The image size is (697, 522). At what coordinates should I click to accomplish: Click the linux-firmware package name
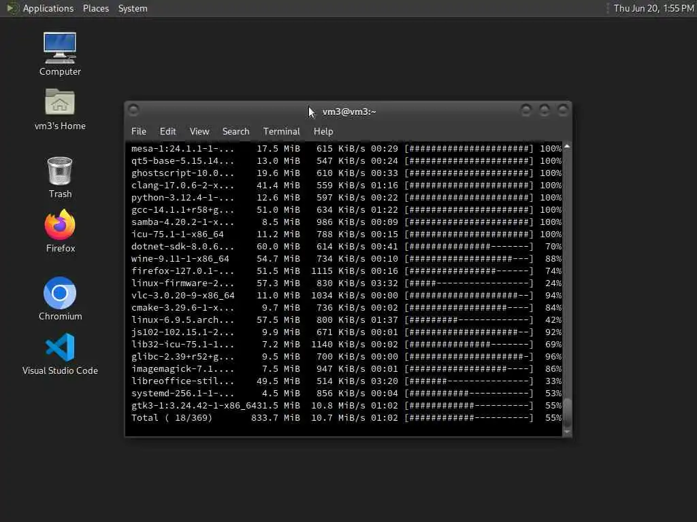click(182, 283)
